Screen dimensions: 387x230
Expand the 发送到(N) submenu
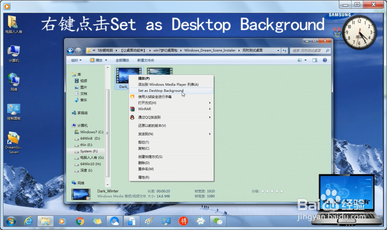tap(210, 134)
